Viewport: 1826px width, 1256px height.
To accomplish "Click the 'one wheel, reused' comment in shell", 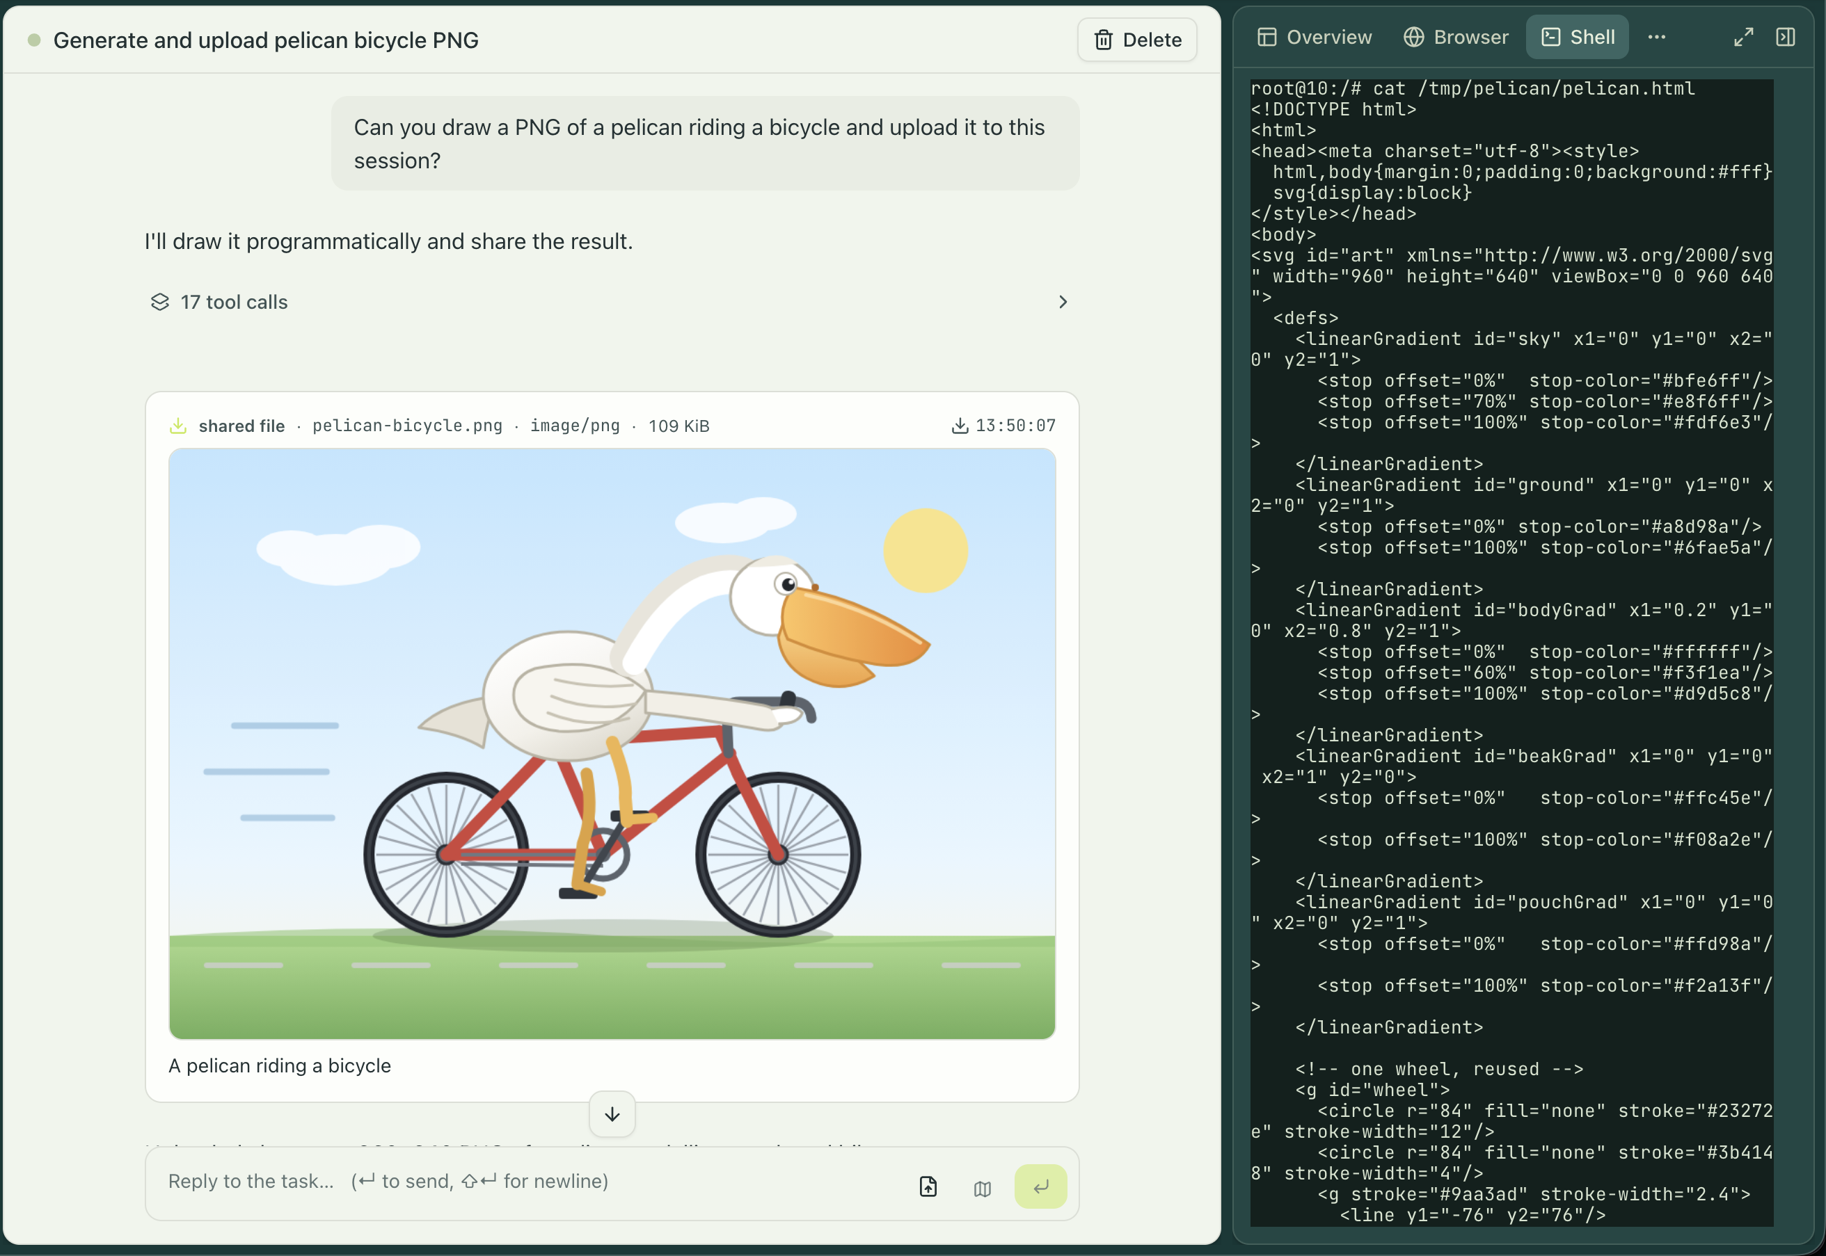I will (1438, 1069).
